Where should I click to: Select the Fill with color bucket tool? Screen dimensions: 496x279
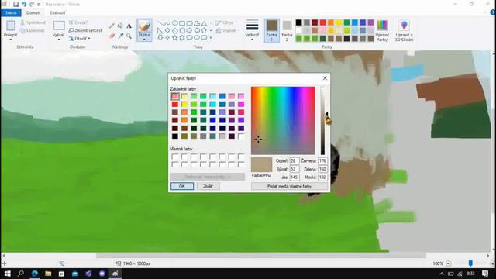[x=120, y=26]
